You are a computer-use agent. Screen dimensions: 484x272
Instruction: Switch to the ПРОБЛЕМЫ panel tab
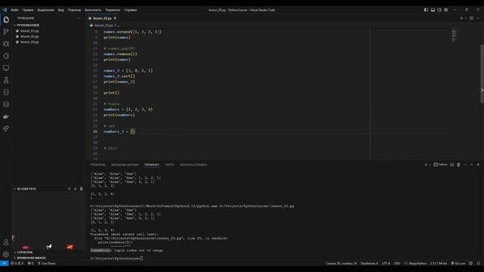98,165
